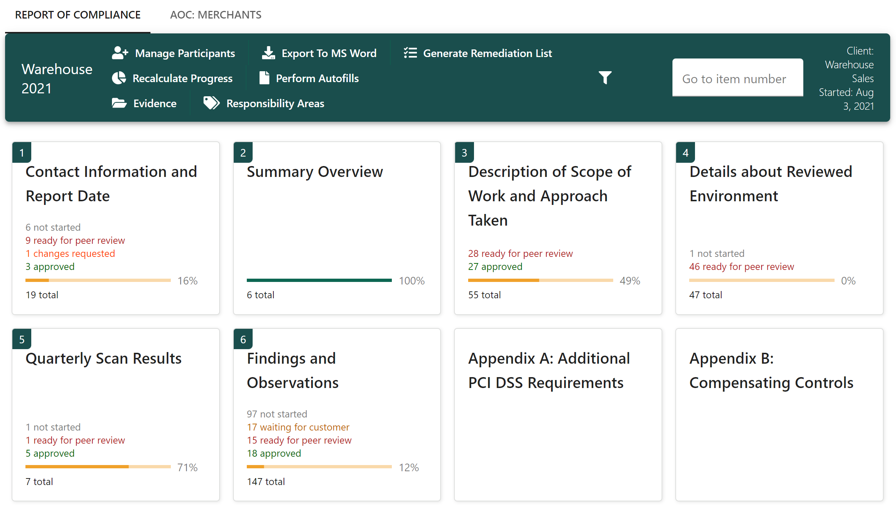This screenshot has width=896, height=509.
Task: Open Appendix B: Compensating Controls
Action: 771,370
